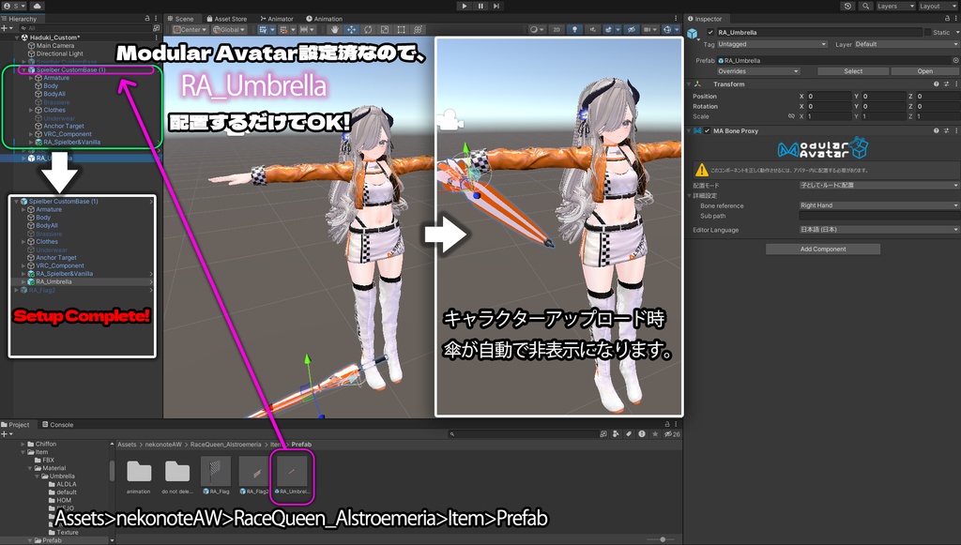Open the draw mode shading icon
Image resolution: width=961 pixels, height=545 pixels.
click(x=536, y=29)
